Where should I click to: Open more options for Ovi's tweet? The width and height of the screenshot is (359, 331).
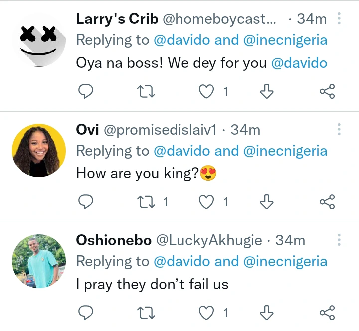click(339, 130)
